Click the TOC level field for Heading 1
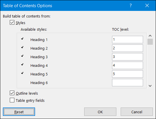The width and height of the screenshot is (156, 119). click(x=128, y=40)
